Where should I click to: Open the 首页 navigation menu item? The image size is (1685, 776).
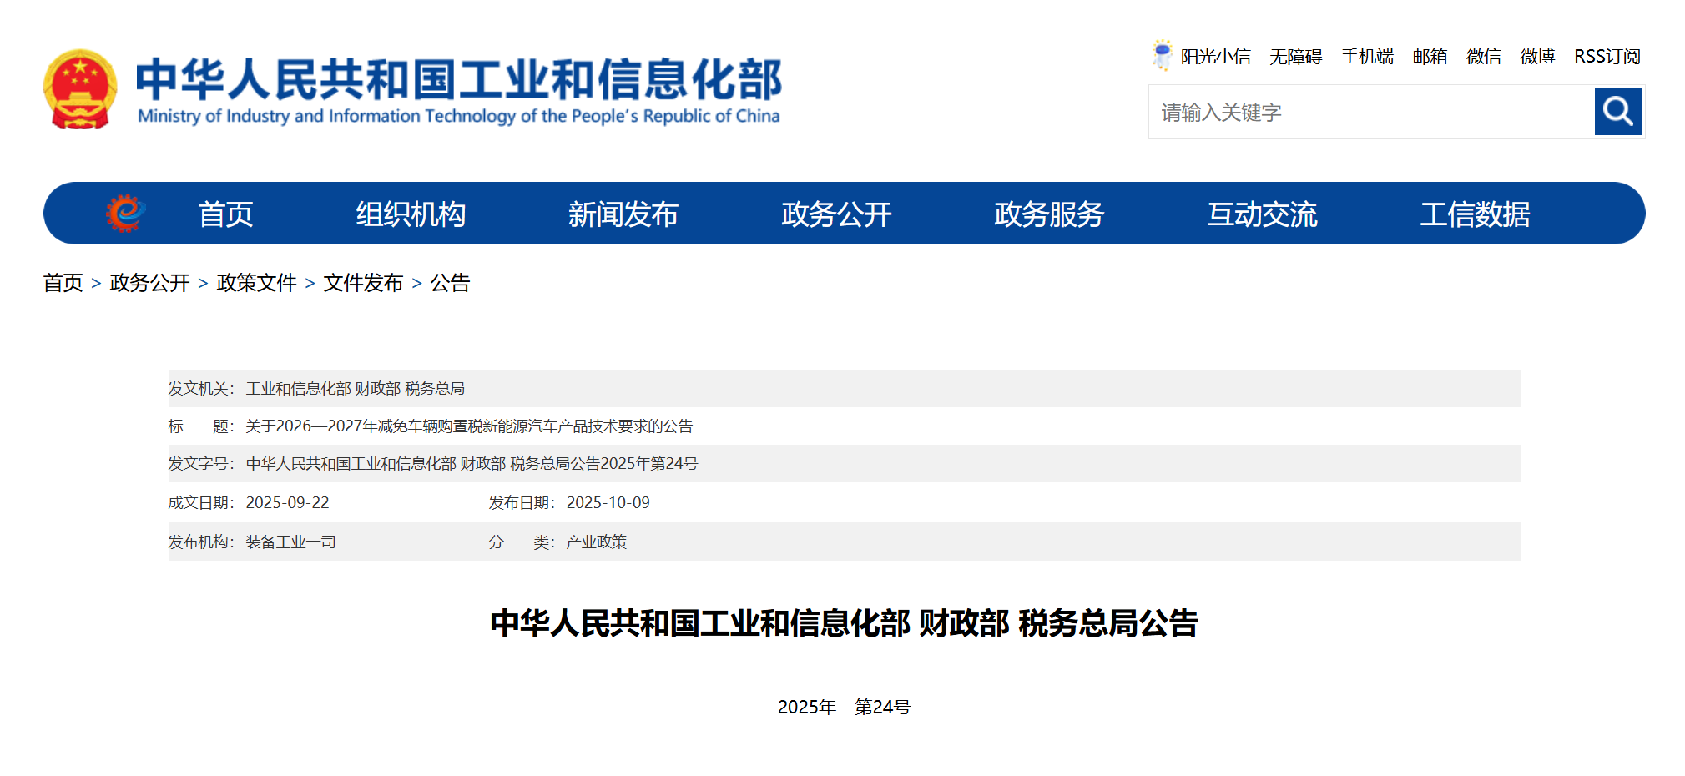point(225,214)
